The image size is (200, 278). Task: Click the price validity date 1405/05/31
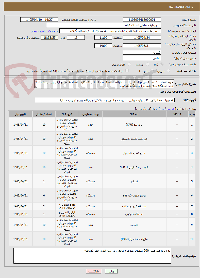tap(142, 46)
